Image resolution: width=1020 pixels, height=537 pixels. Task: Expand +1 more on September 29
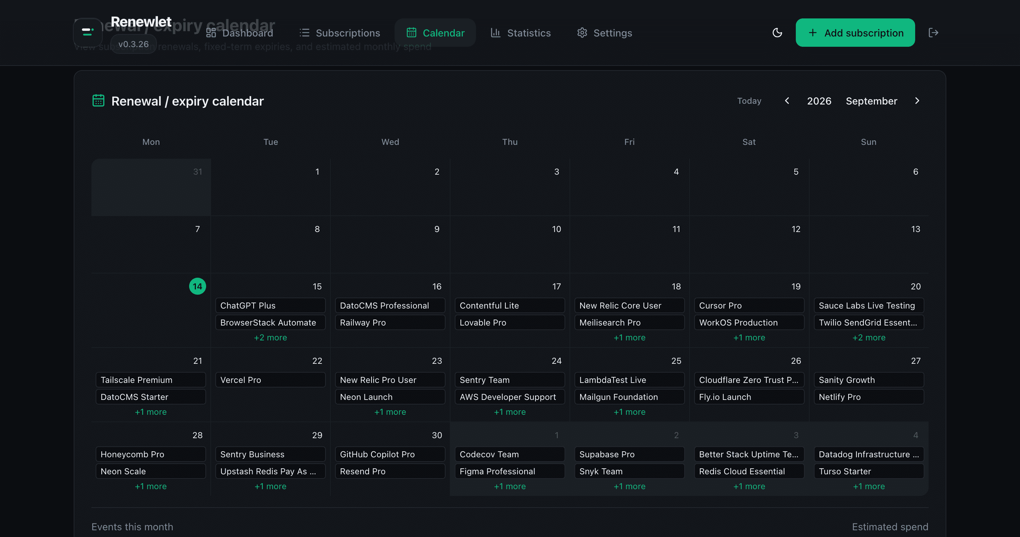[x=271, y=486]
